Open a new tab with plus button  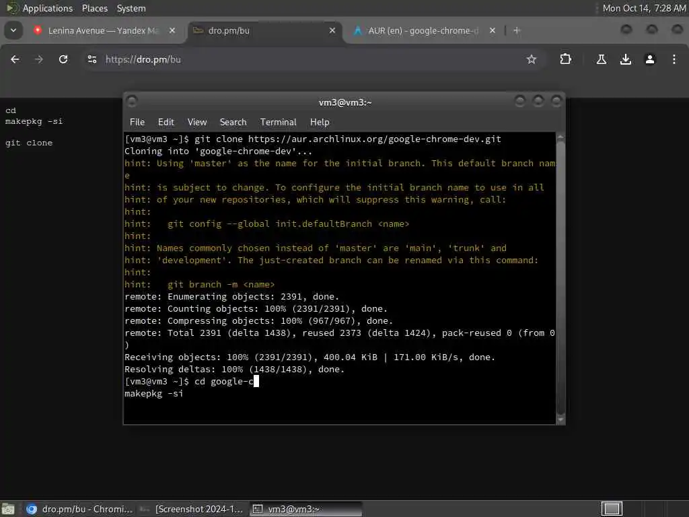[x=517, y=30]
